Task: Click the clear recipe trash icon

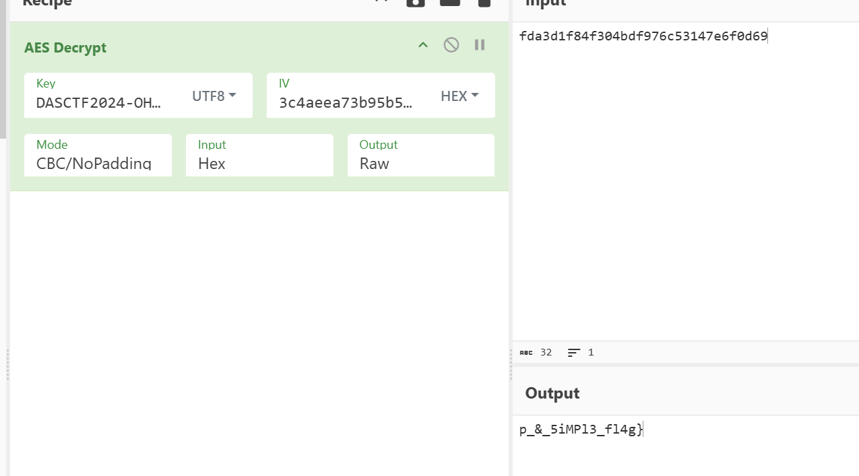Action: 484,3
